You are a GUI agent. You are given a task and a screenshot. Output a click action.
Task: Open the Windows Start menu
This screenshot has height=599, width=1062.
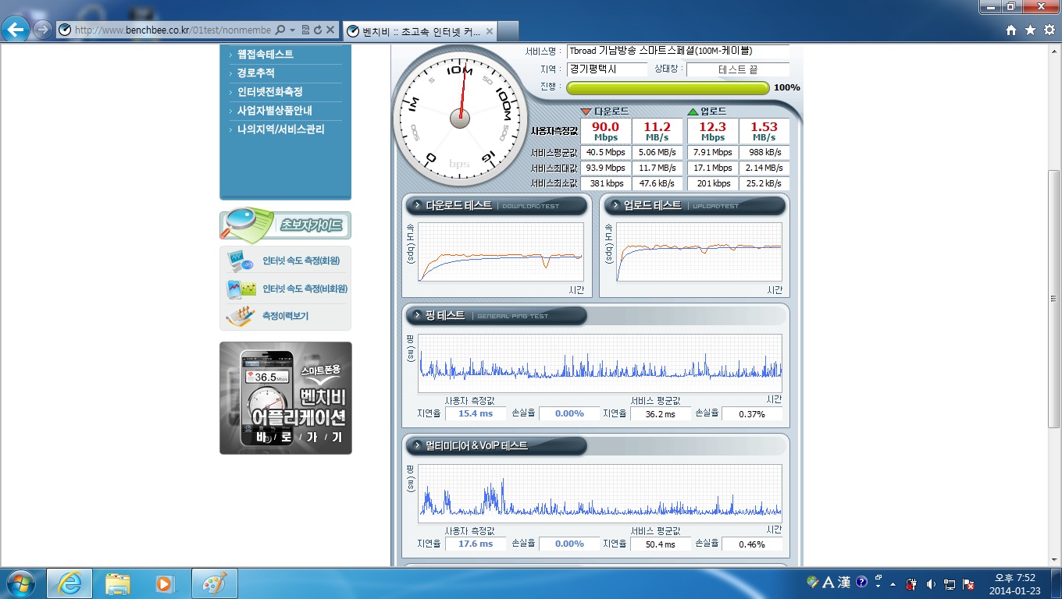pyautogui.click(x=20, y=583)
